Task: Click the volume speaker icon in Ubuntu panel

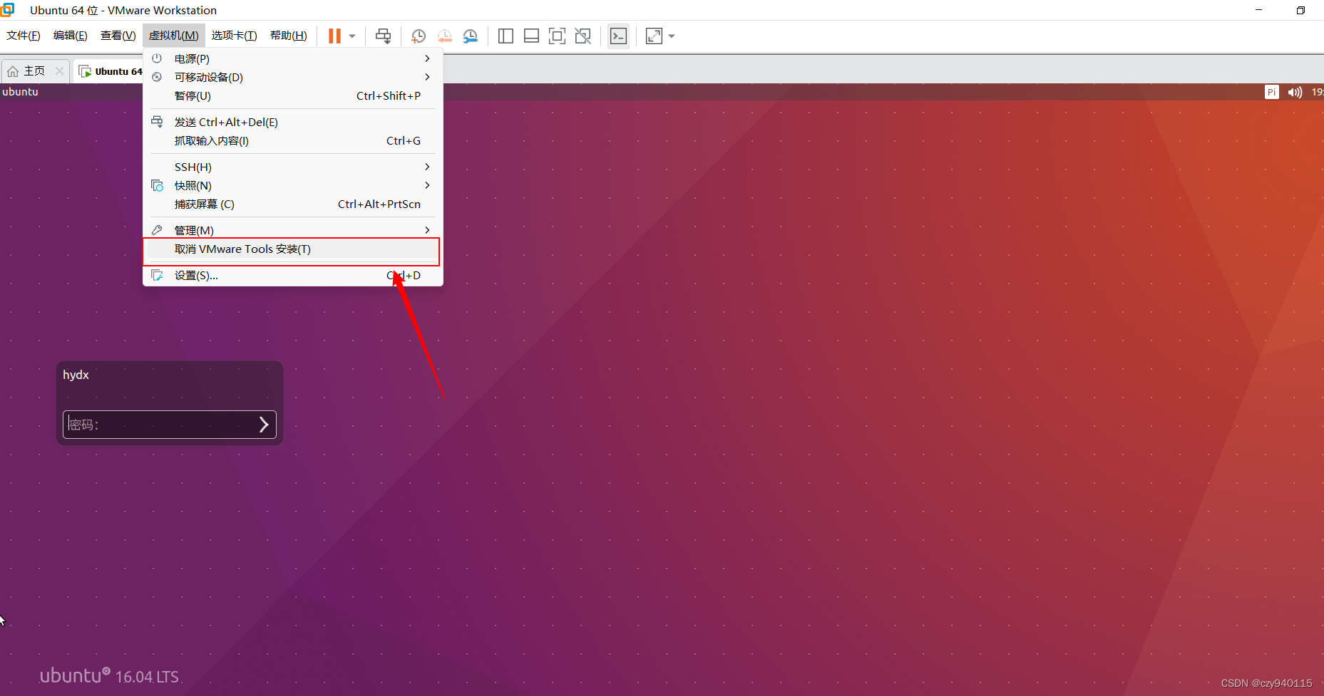Action: point(1295,92)
